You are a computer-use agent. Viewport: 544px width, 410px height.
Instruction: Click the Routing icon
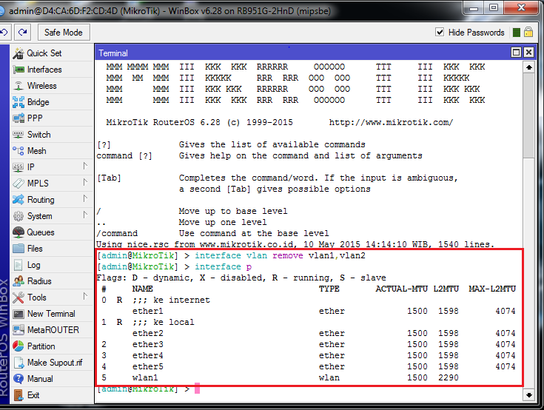[x=18, y=200]
